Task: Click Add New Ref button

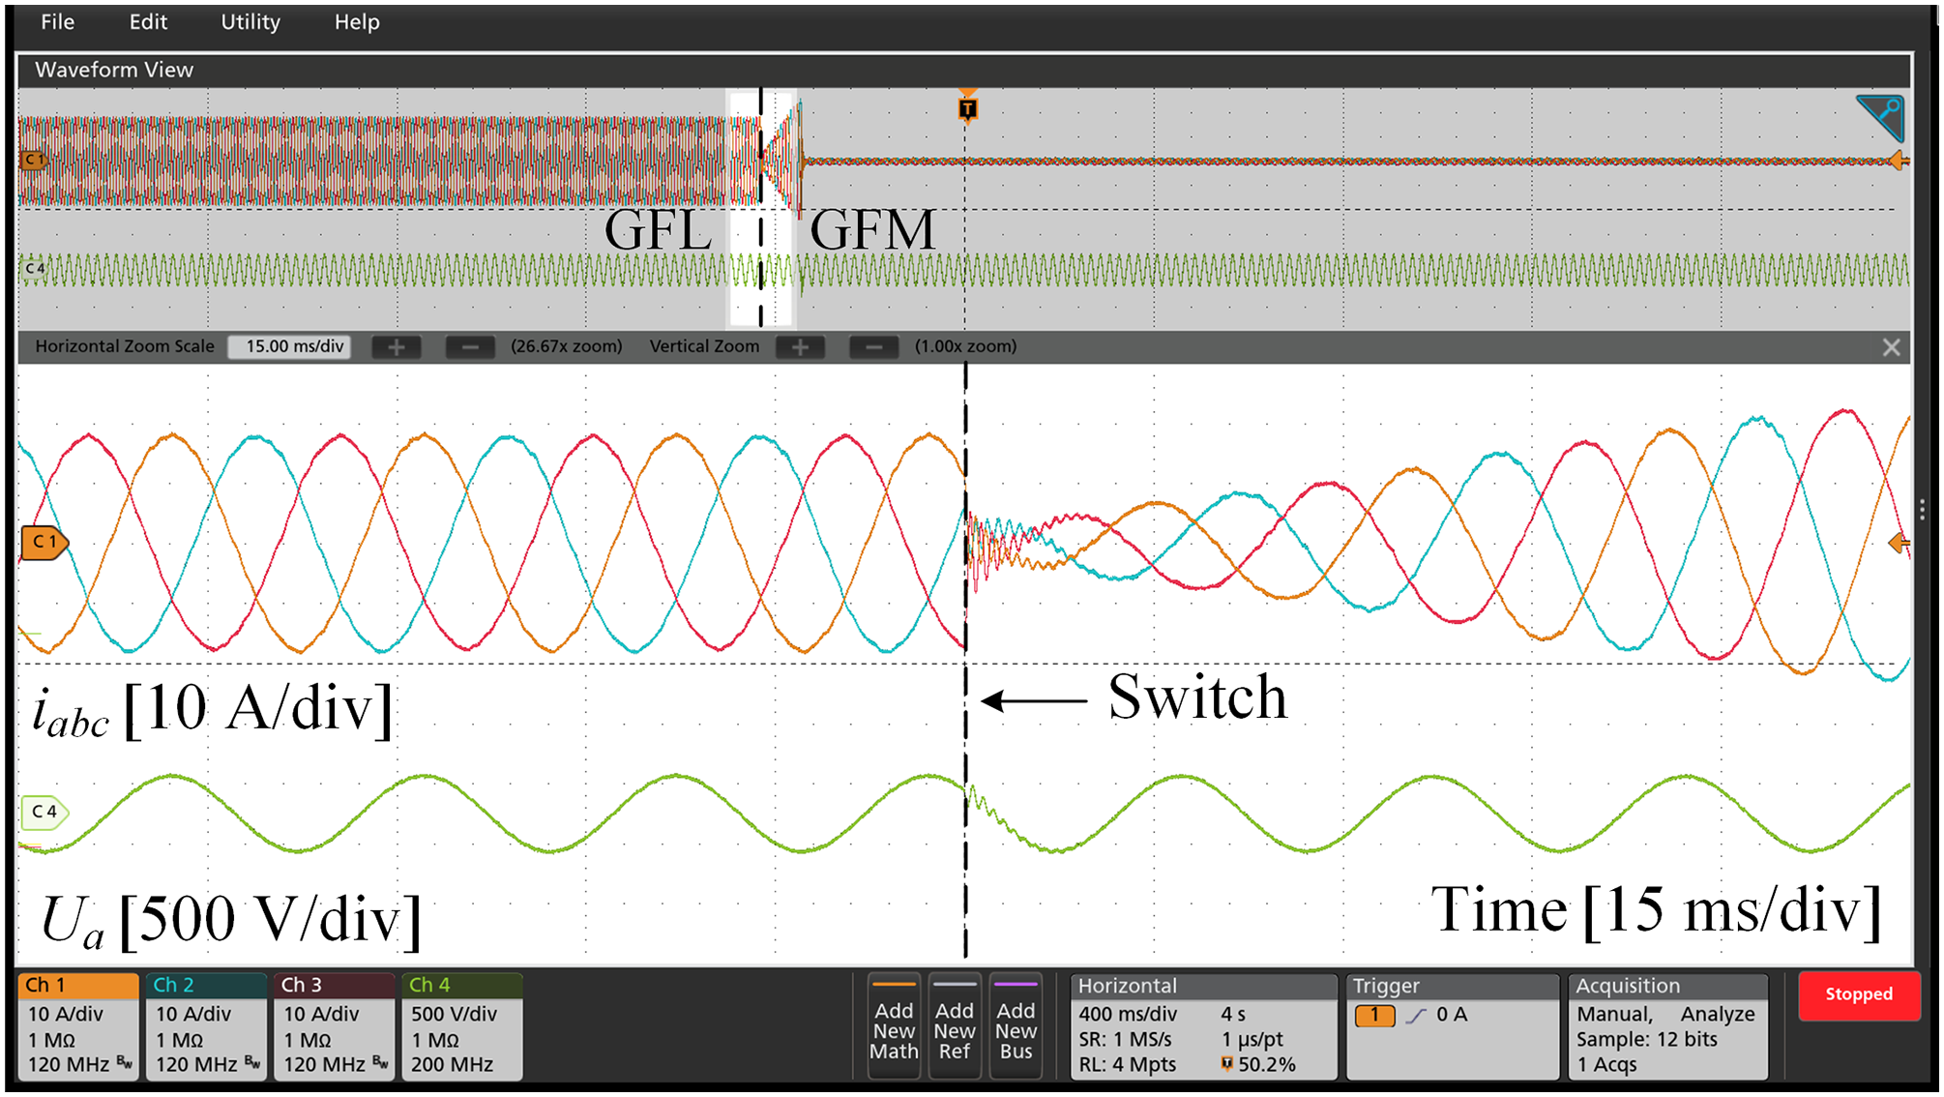Action: pyautogui.click(x=955, y=1026)
